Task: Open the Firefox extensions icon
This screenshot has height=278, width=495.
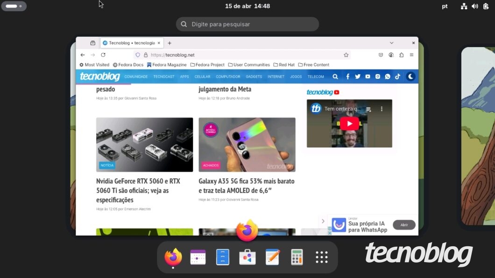Action: (x=401, y=55)
